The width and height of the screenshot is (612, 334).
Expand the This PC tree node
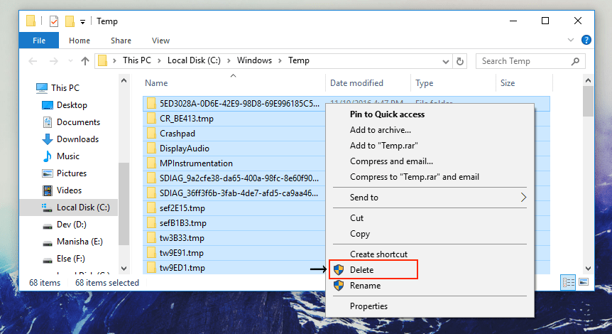point(31,88)
